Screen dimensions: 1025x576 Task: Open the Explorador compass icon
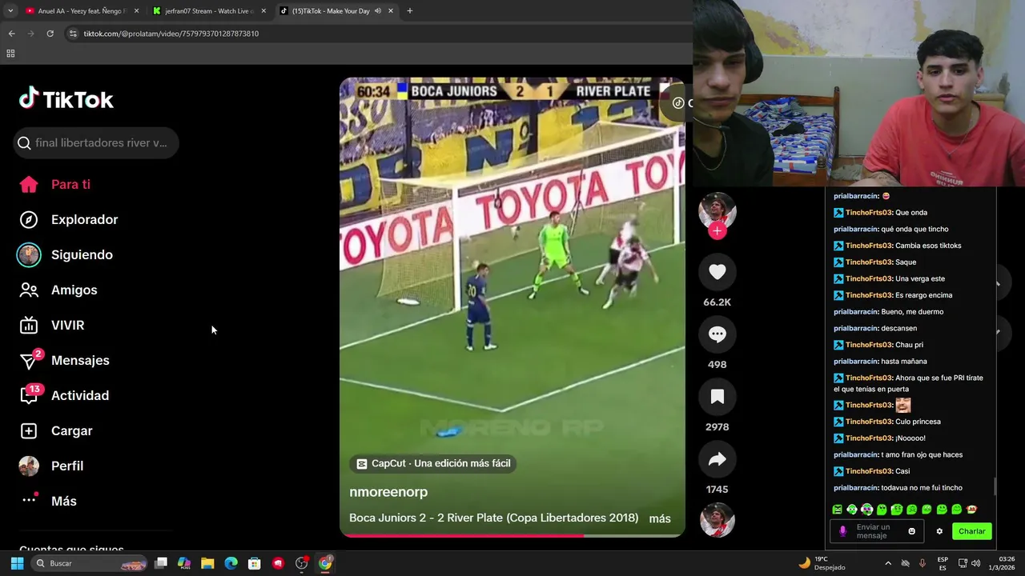[x=29, y=219]
